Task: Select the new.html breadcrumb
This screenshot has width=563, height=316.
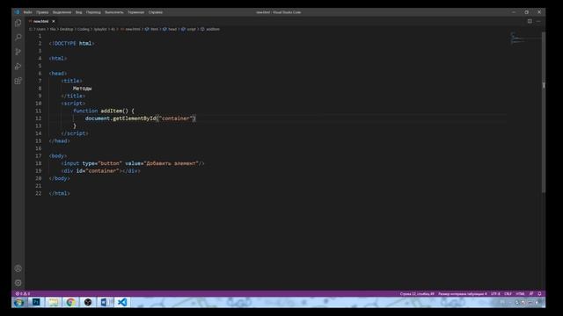Action: (130, 29)
